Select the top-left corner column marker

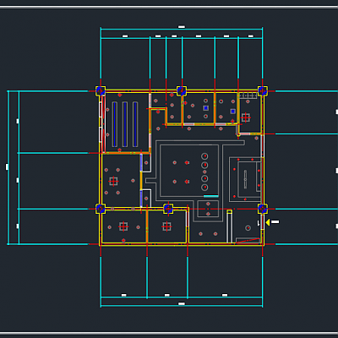[101, 91]
